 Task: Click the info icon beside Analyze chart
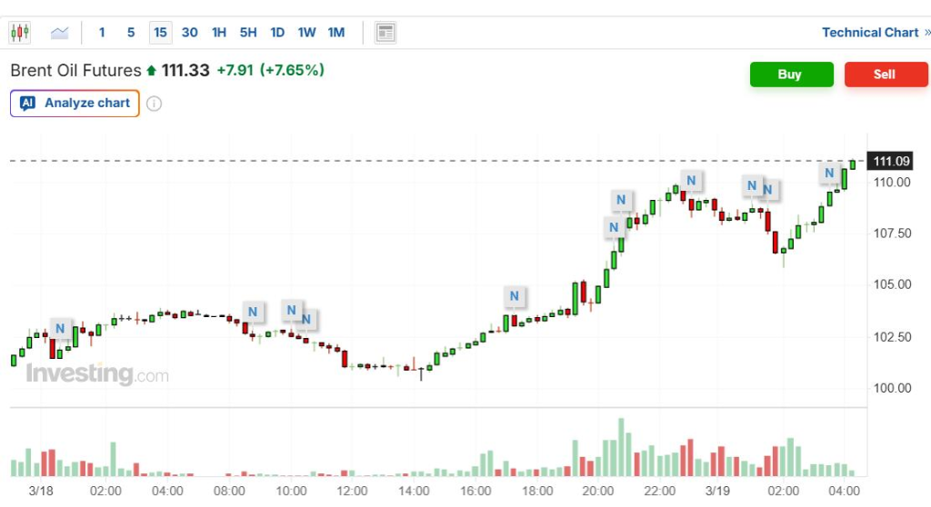click(154, 104)
